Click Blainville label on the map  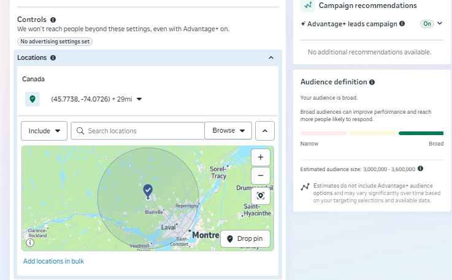click(154, 212)
